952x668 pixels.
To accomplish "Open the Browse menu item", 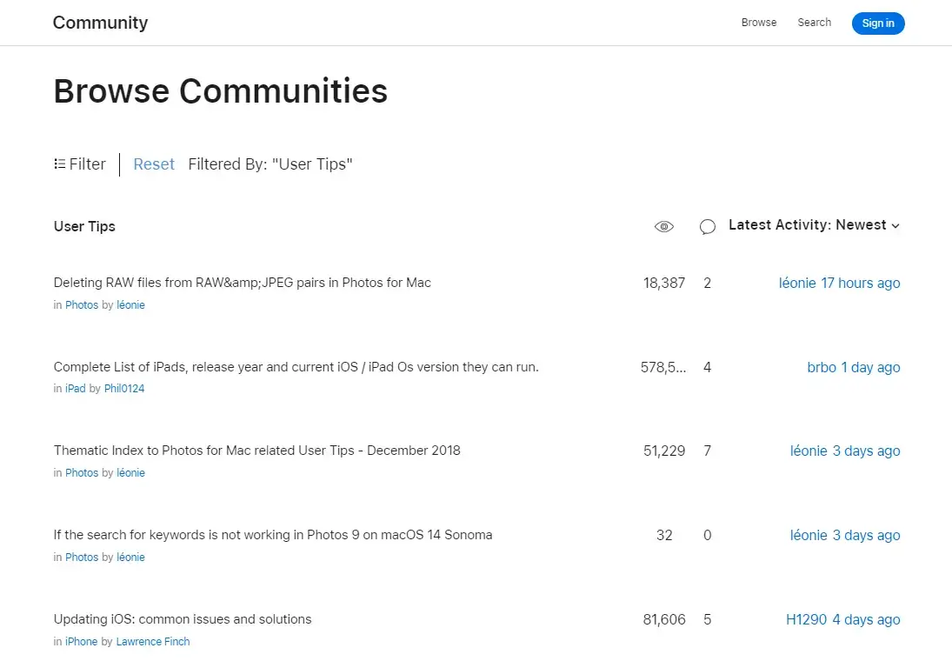I will pos(758,22).
